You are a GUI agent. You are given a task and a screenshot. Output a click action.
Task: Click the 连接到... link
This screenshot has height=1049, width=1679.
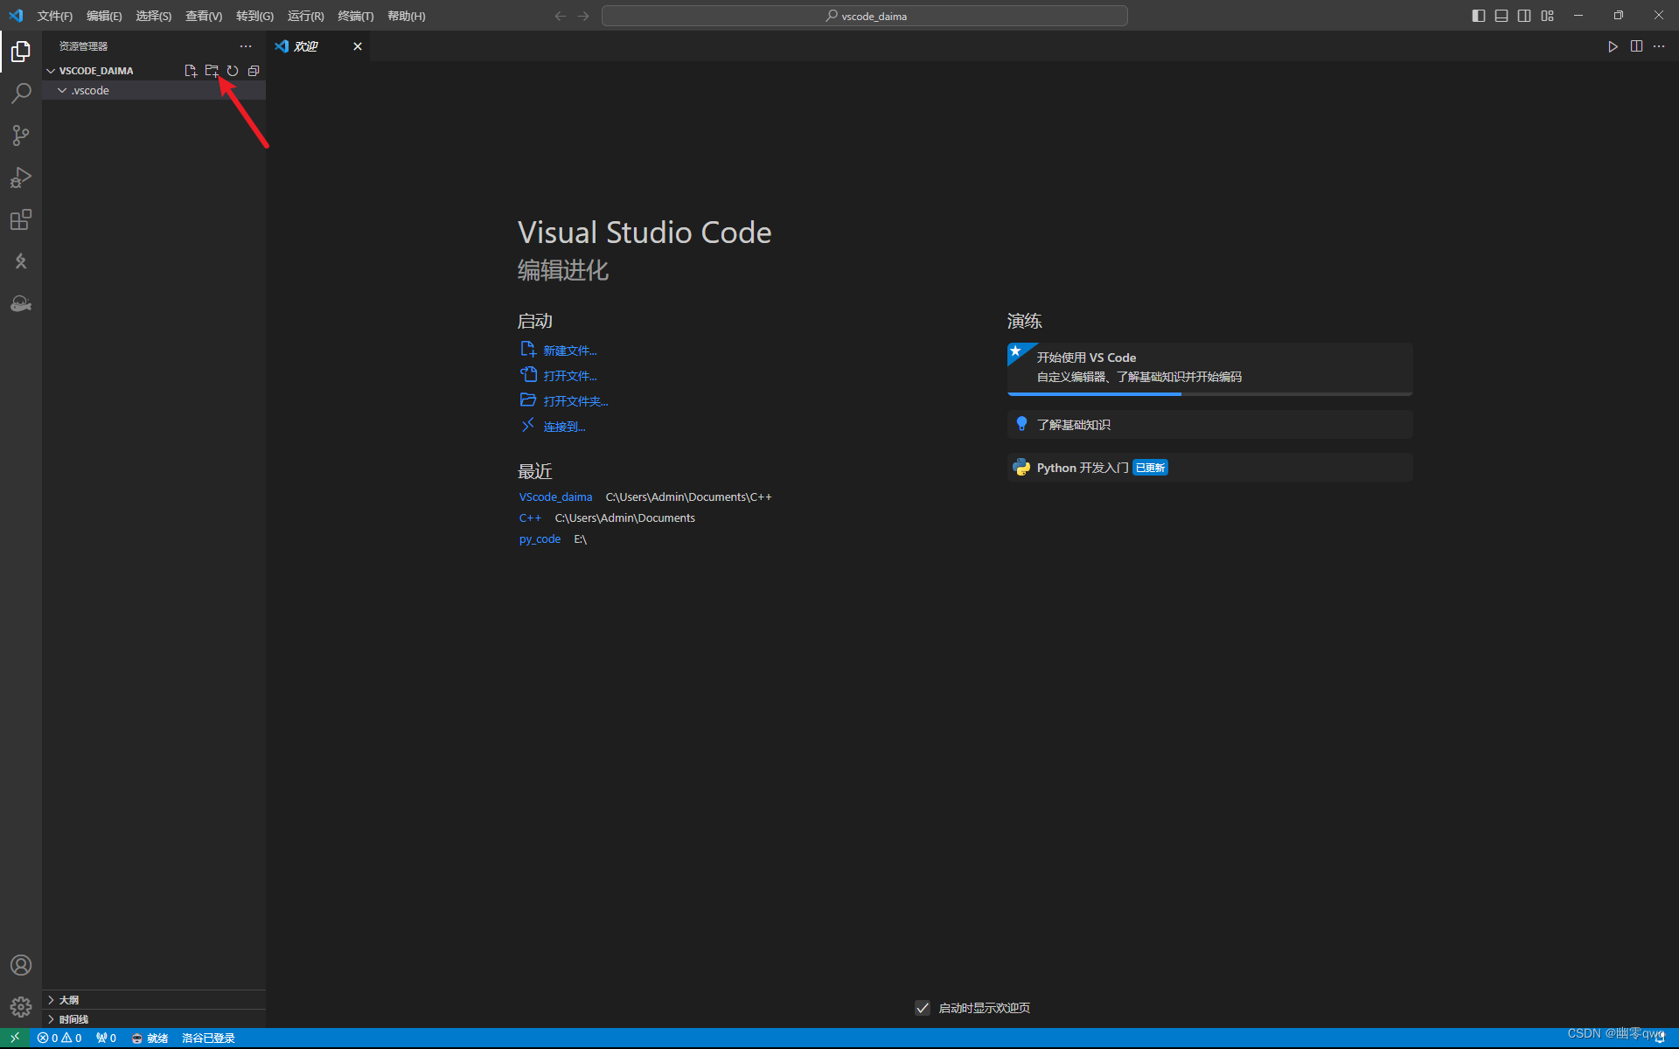click(x=564, y=427)
